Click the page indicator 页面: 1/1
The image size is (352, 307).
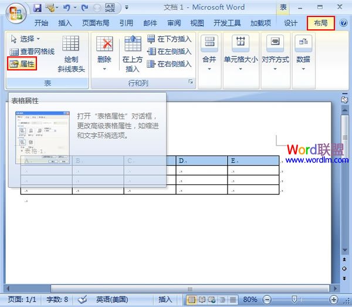(22, 299)
